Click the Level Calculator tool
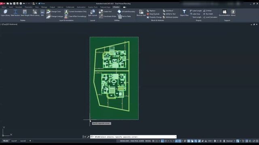Screen dimensions: 259x145 (x=210, y=17)
